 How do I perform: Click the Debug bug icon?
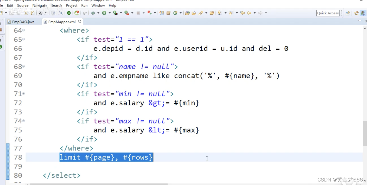(x=93, y=13)
